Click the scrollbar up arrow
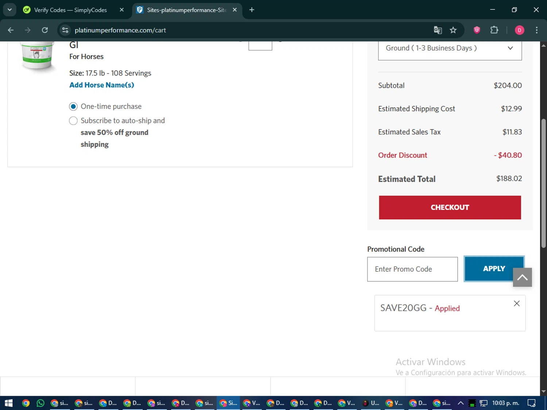The height and width of the screenshot is (410, 547). 543,45
